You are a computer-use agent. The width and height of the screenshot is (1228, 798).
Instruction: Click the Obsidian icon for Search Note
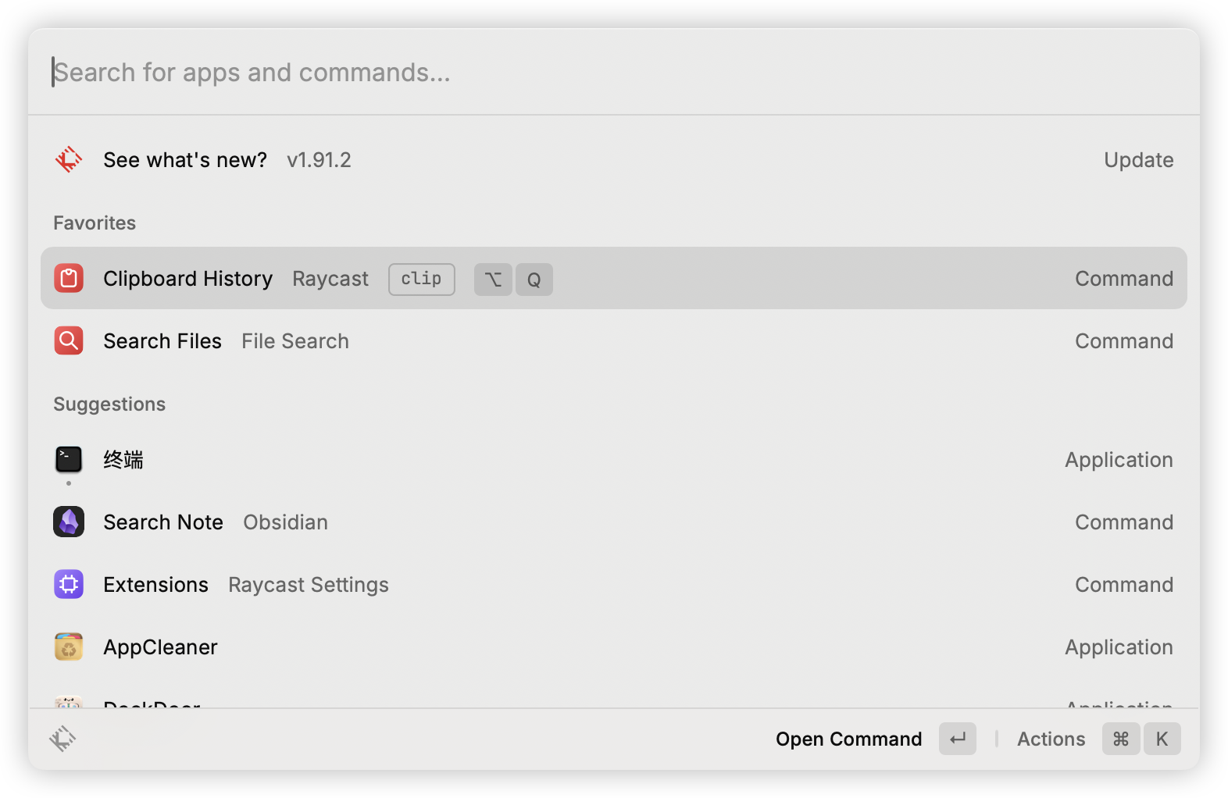pos(69,522)
